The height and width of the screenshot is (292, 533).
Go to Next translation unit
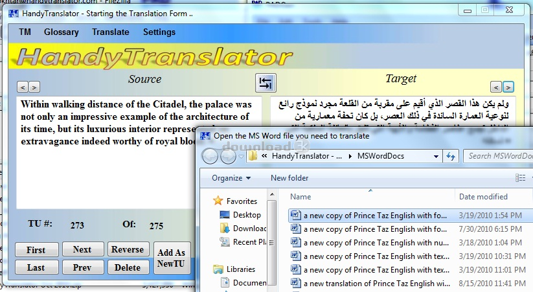pyautogui.click(x=83, y=249)
